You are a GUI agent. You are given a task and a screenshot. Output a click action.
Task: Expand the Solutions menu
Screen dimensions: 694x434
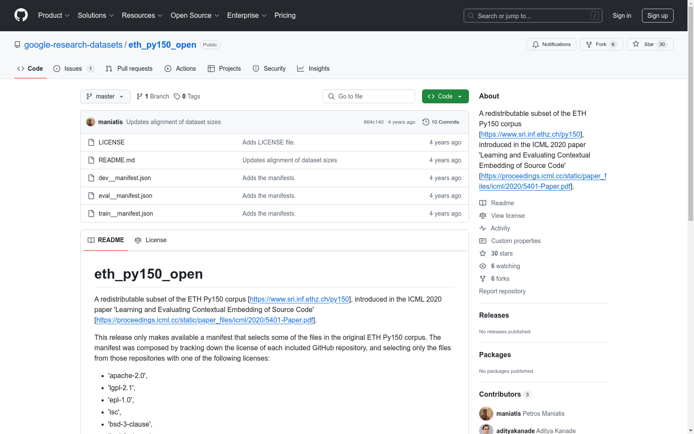coord(96,15)
